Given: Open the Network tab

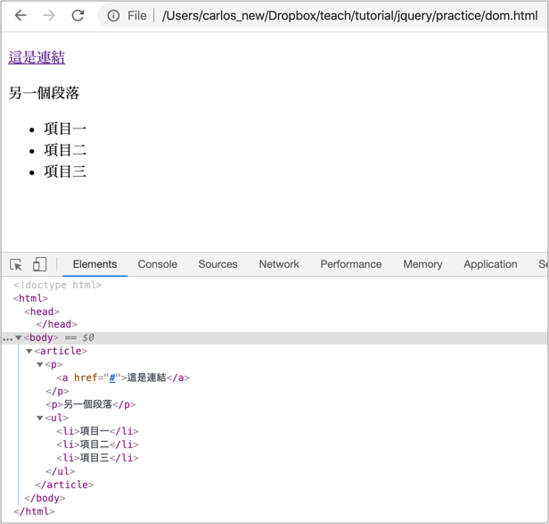Looking at the screenshot, I should tap(279, 264).
